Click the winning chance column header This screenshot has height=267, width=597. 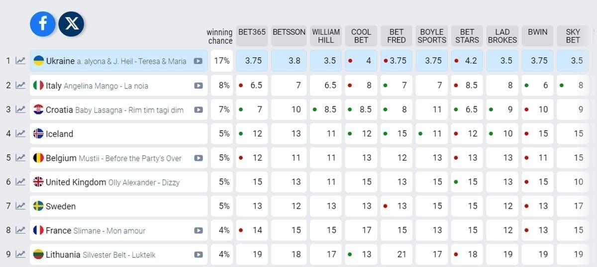tap(219, 36)
